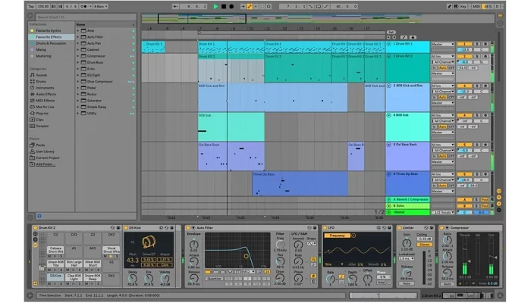Unfold the Master track
Image resolution: width=531 pixels, height=303 pixels.
tap(388, 212)
